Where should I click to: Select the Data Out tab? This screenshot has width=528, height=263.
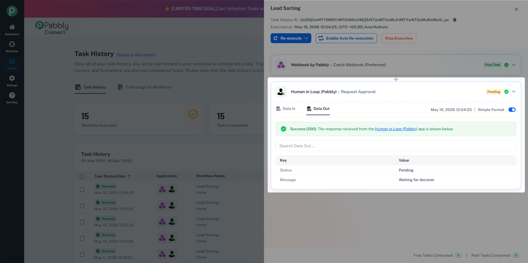point(318,109)
